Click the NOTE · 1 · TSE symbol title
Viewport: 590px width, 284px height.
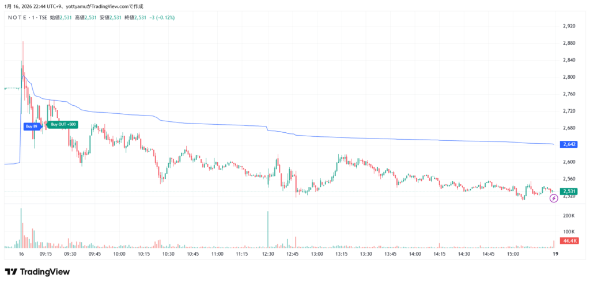coord(28,18)
